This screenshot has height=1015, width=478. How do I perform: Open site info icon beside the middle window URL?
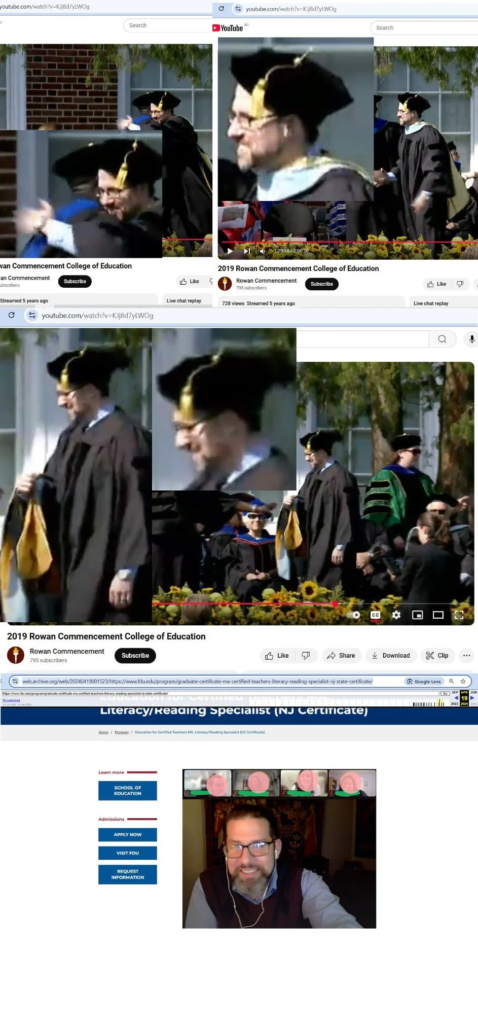(32, 315)
